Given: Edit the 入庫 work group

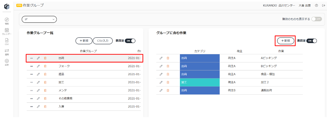Looking at the screenshot, I should [x=38, y=106].
